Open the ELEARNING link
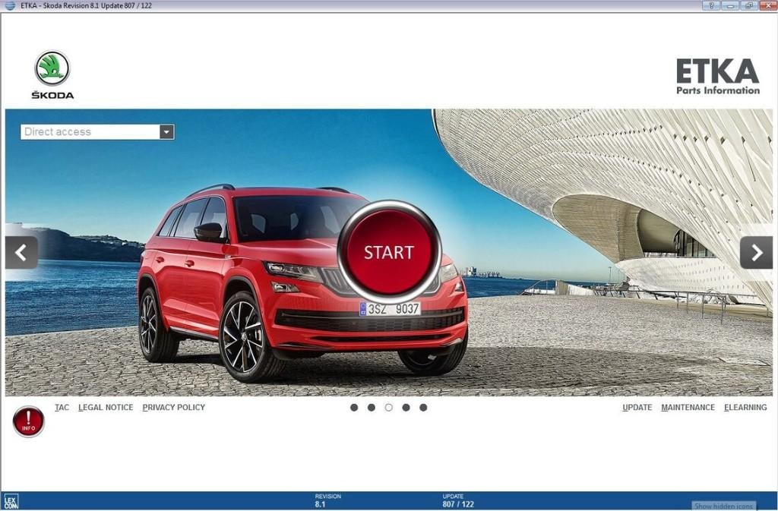Screen dimensions: 778x511 (x=745, y=407)
